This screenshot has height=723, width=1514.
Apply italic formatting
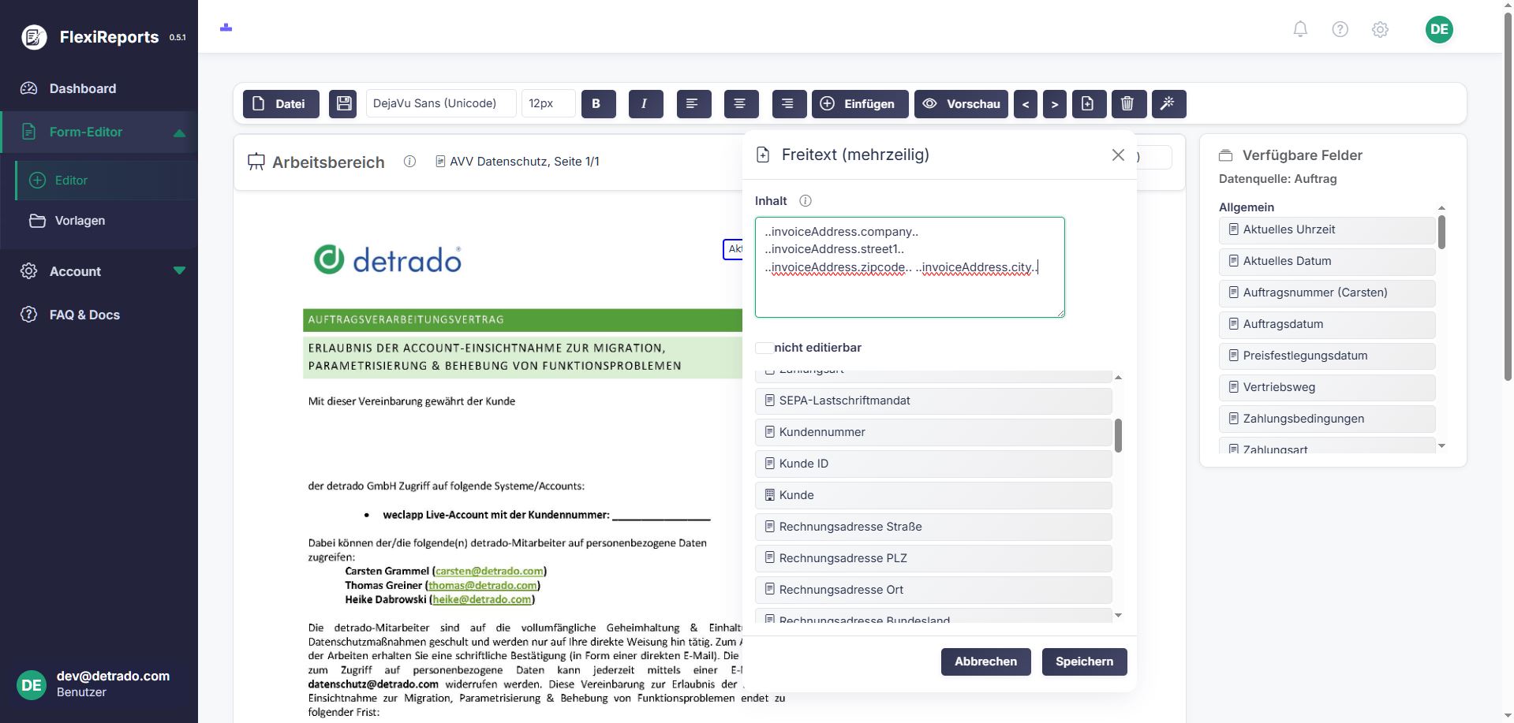point(645,103)
